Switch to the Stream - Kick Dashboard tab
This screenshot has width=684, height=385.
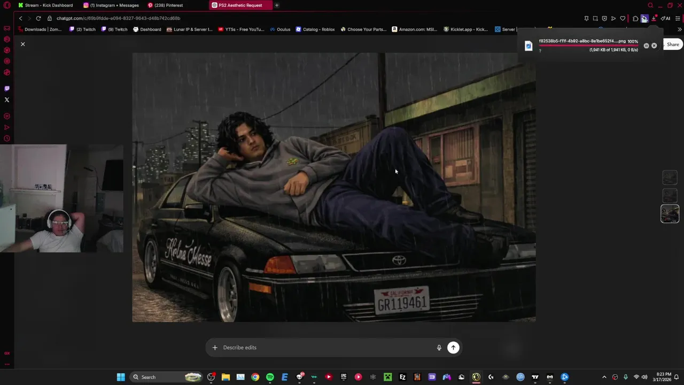(x=45, y=5)
